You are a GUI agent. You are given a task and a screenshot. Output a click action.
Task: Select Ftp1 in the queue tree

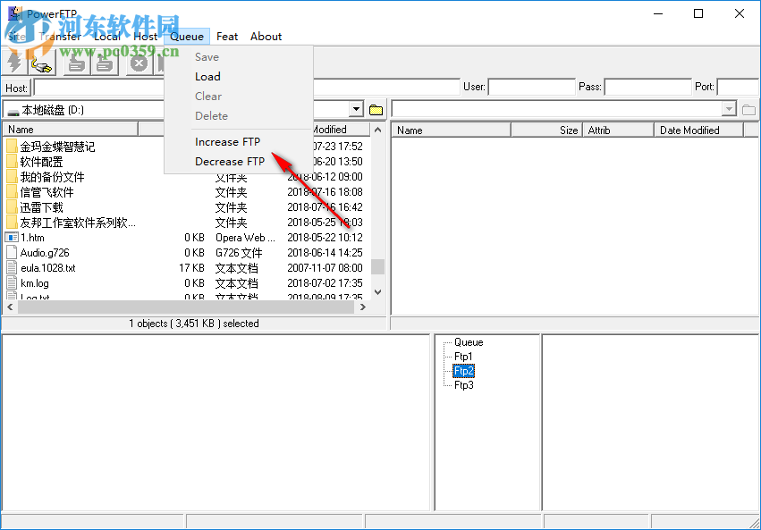pyautogui.click(x=464, y=357)
